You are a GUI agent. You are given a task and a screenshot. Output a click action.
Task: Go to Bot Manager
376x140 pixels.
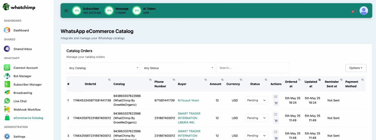click(22, 76)
